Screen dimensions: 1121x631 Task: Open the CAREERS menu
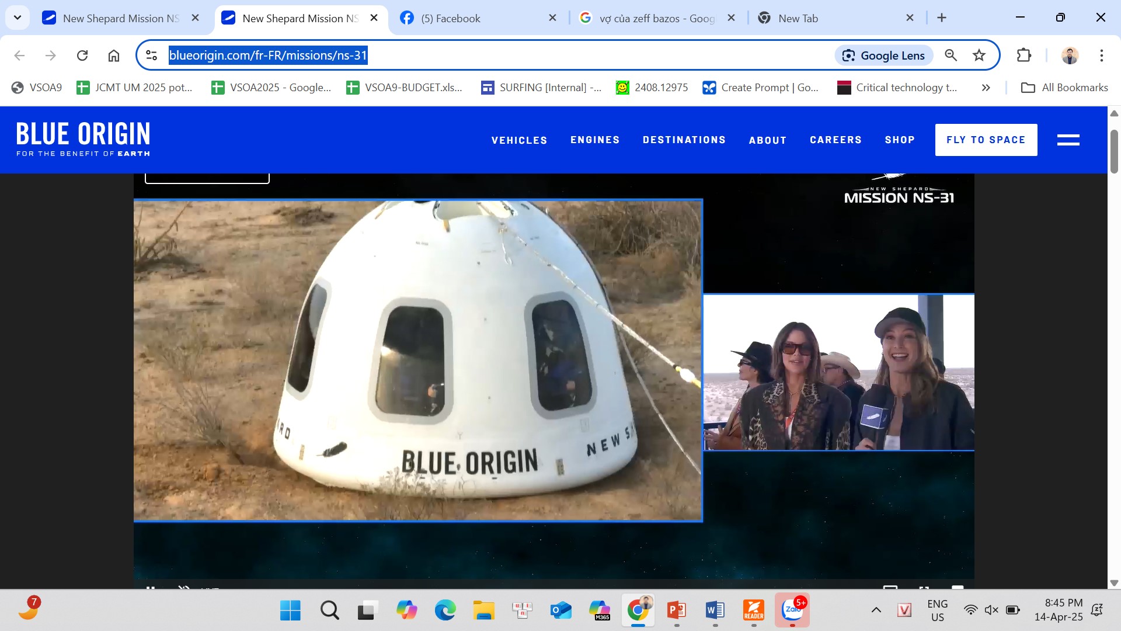tap(835, 140)
